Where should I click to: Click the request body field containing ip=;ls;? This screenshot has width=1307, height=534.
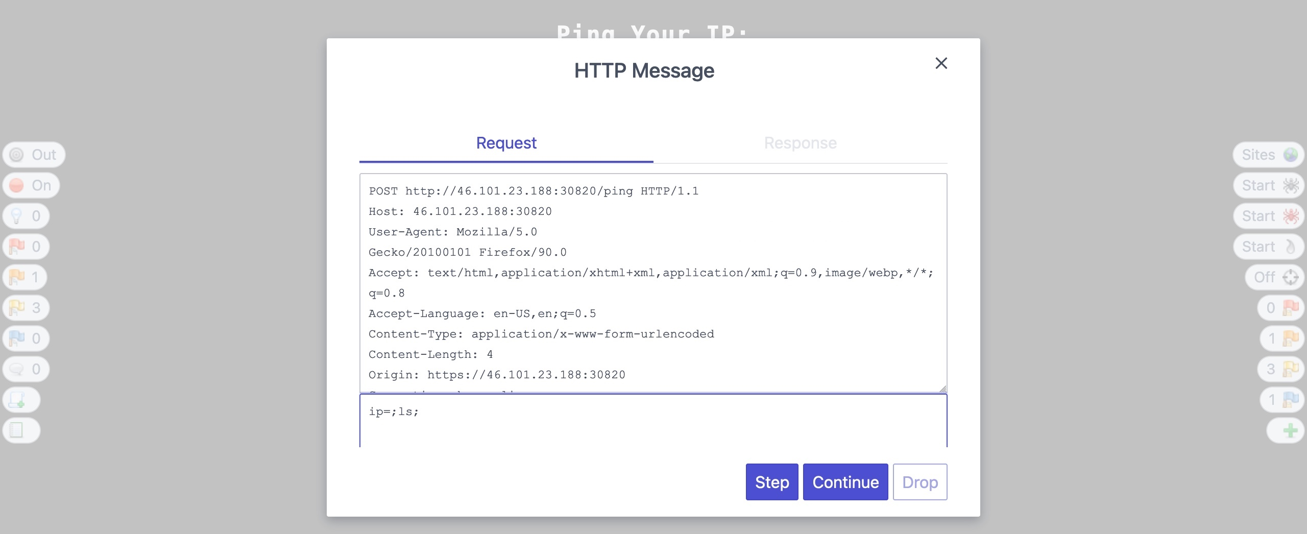click(x=653, y=421)
